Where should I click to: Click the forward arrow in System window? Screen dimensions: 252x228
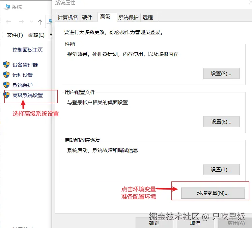coord(21,22)
